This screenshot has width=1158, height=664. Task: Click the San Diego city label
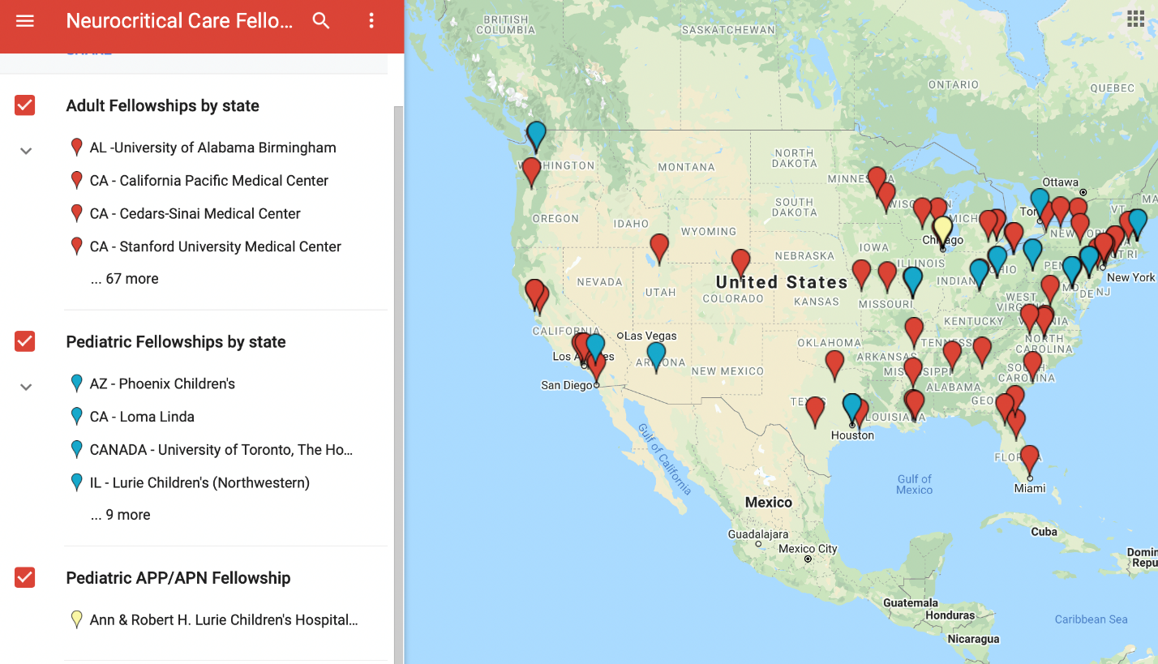pyautogui.click(x=567, y=385)
